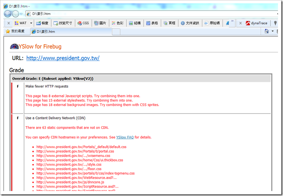Click the Portals/0/portal.css URL entry
The image size is (283, 196).
75,151
